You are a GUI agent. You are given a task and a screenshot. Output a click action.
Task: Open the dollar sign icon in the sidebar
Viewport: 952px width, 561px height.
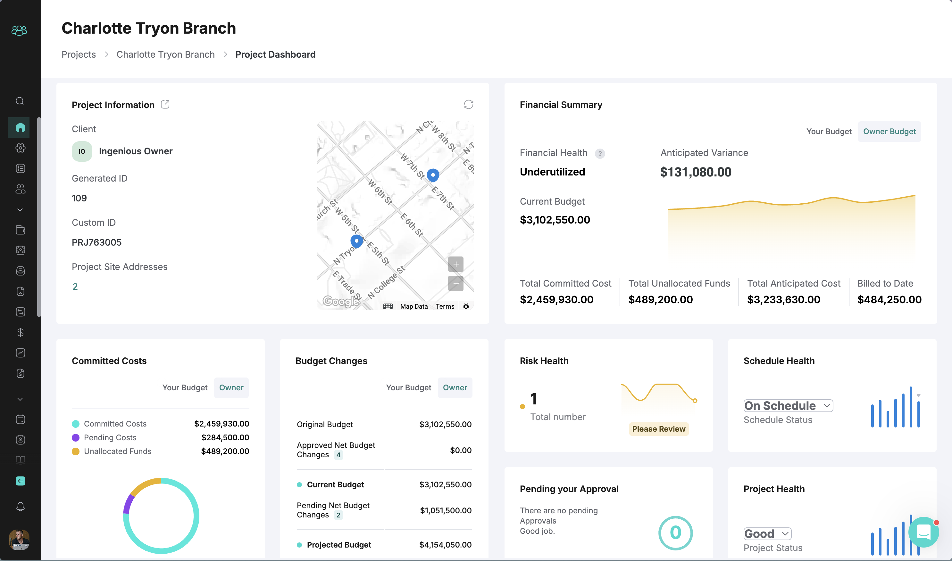[21, 332]
